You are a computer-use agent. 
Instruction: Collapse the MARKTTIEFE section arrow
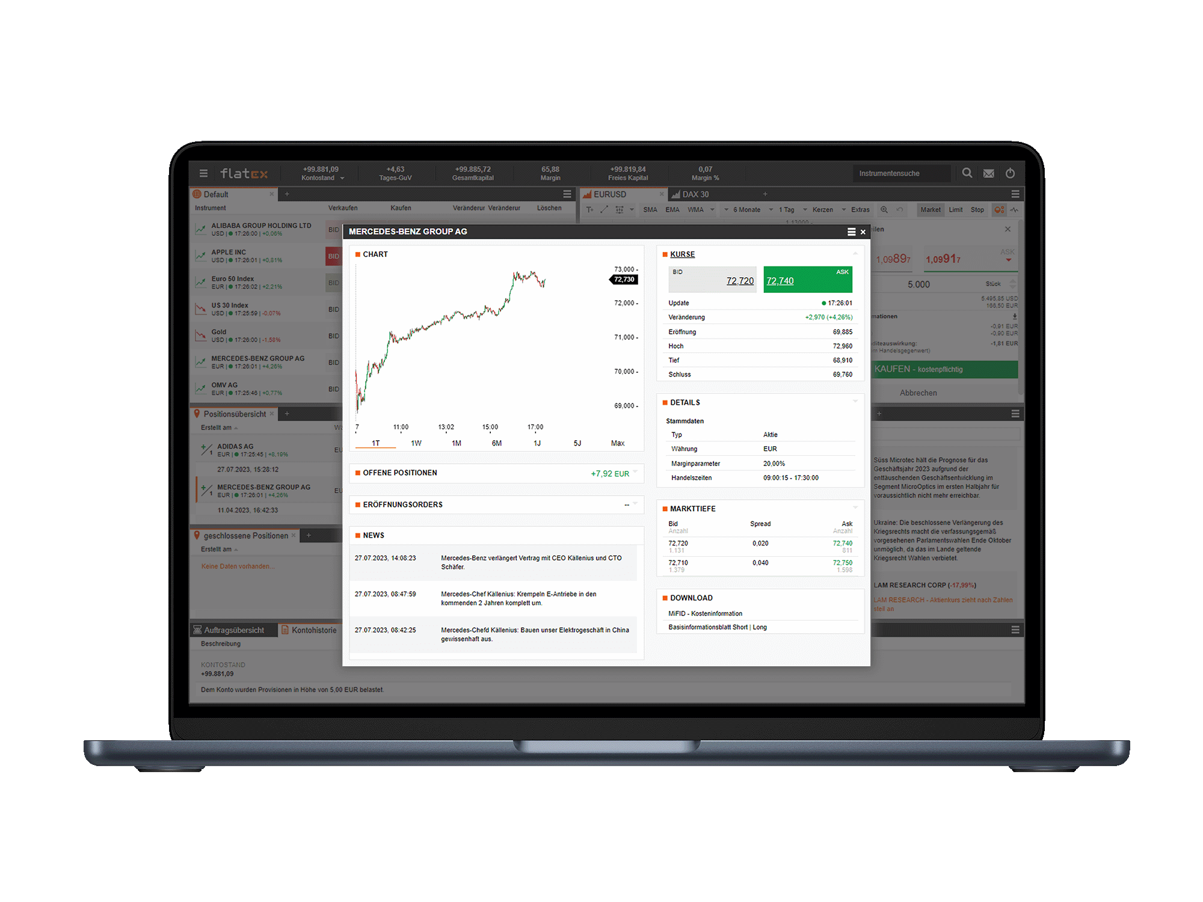(855, 508)
